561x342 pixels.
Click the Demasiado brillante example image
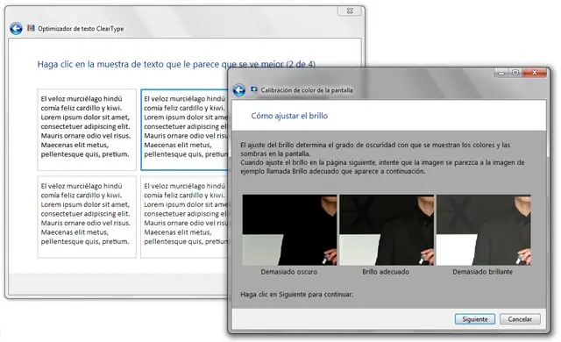pyautogui.click(x=483, y=230)
